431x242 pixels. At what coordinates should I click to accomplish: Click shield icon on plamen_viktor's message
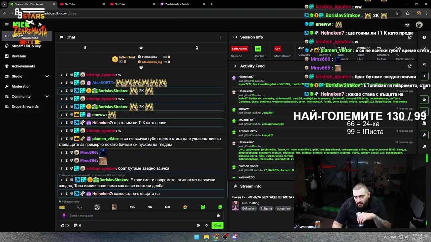71,138
